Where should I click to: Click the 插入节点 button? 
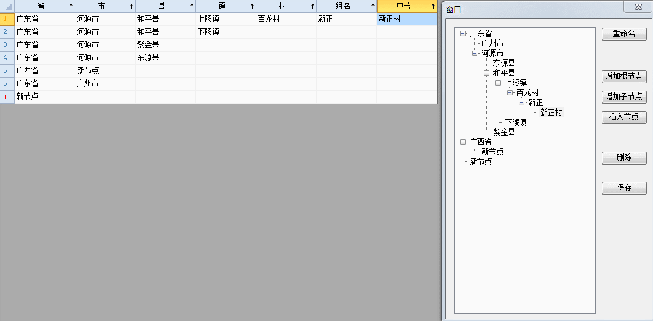tap(624, 117)
